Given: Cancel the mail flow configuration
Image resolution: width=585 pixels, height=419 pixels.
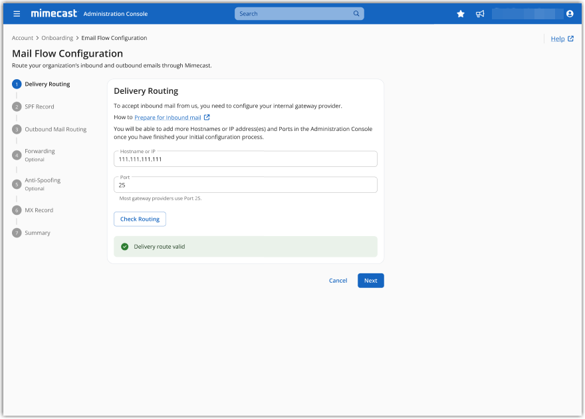Looking at the screenshot, I should click(x=338, y=281).
